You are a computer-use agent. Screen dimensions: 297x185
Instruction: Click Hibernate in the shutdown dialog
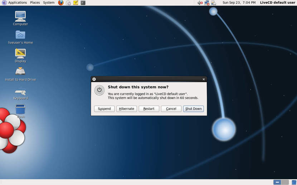127,109
